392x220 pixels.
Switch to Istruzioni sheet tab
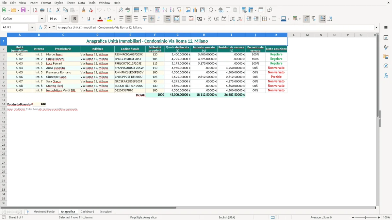click(106, 212)
